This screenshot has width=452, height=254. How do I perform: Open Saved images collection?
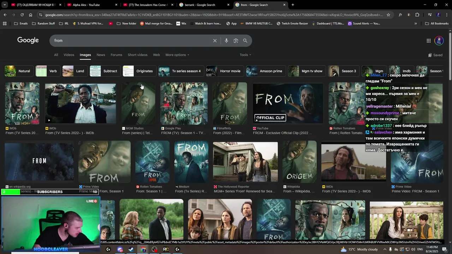click(435, 55)
